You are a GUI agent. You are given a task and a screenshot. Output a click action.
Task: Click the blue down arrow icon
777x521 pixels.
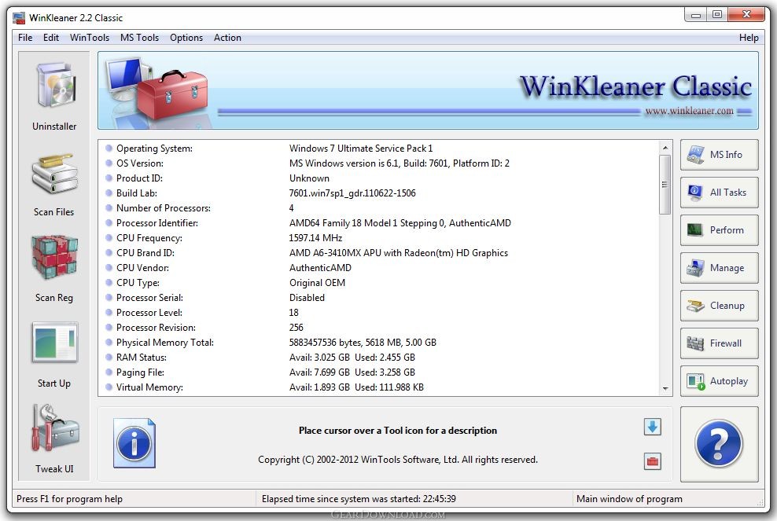click(x=653, y=427)
